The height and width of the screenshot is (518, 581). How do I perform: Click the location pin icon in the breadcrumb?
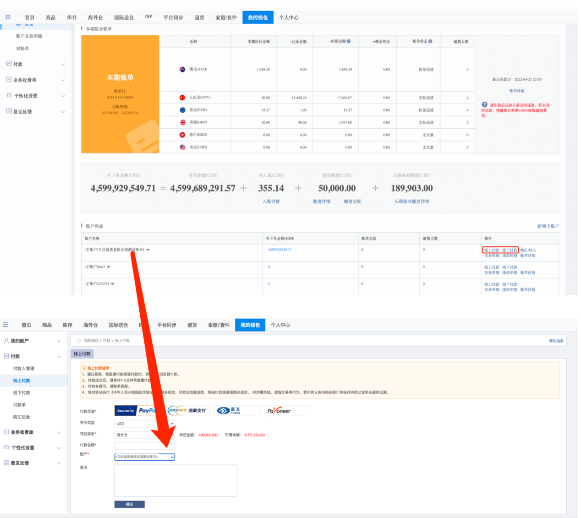coord(79,341)
